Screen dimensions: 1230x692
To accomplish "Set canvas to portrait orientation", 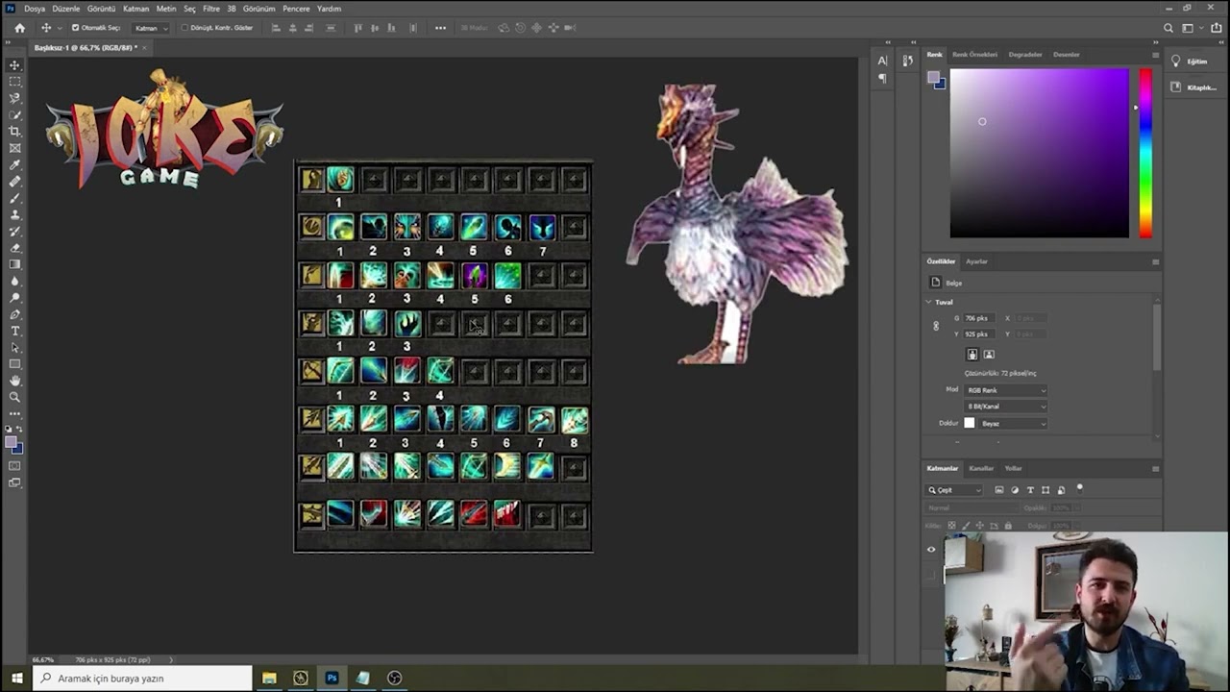I will (972, 355).
